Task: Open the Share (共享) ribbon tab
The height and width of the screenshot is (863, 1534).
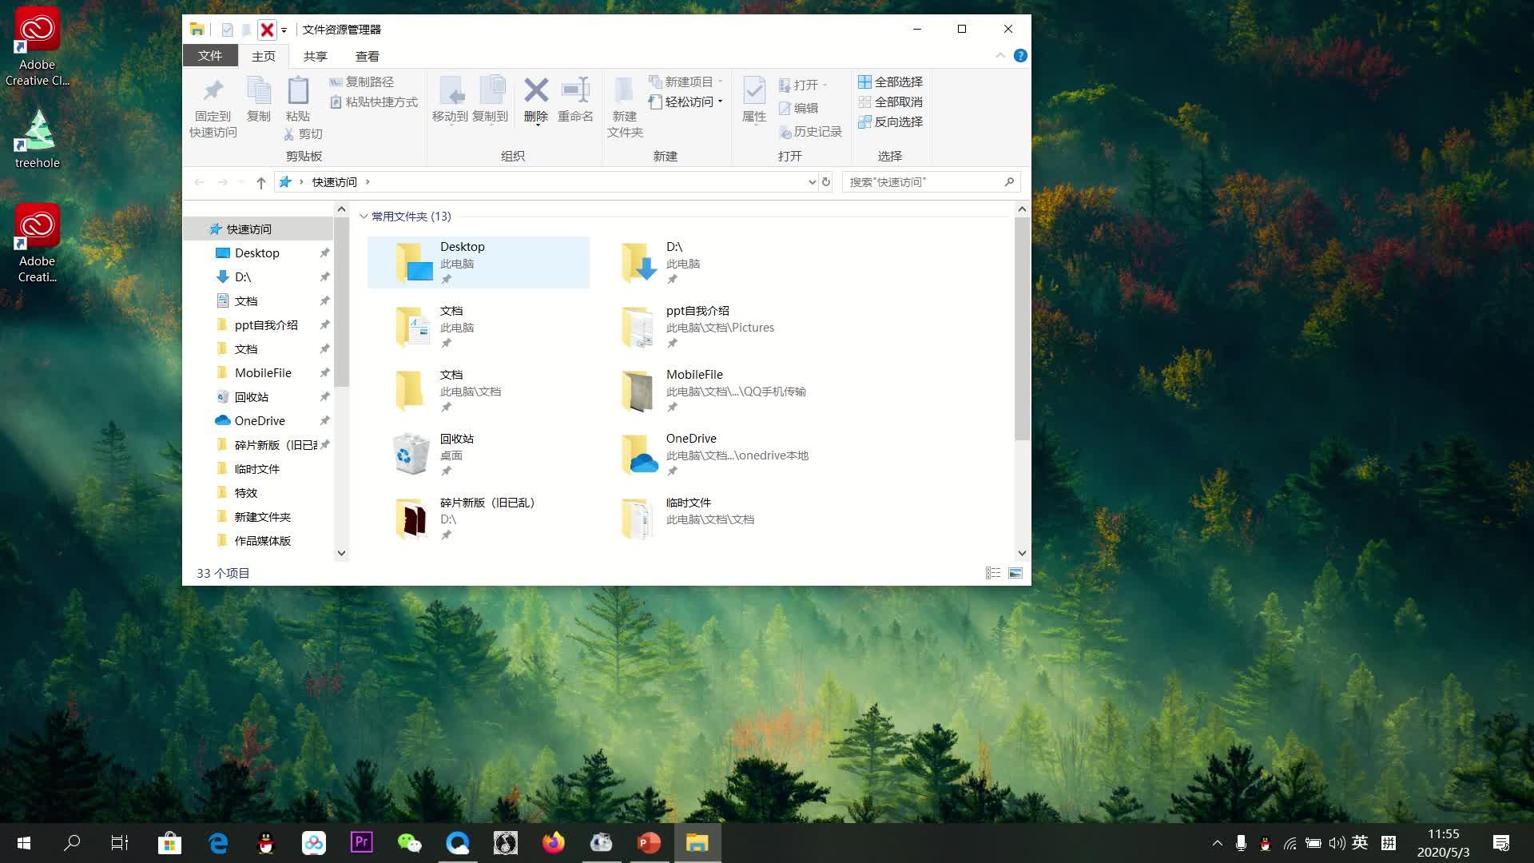Action: tap(315, 56)
